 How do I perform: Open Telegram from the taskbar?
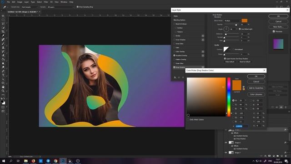[x=48, y=161]
